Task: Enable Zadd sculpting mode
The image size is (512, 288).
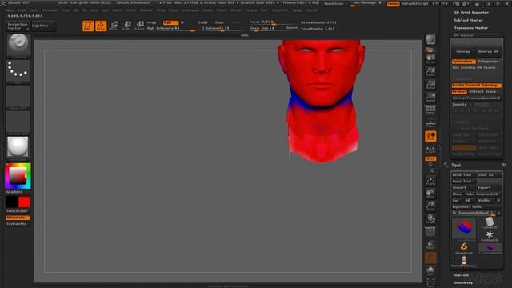Action: pyautogui.click(x=202, y=22)
